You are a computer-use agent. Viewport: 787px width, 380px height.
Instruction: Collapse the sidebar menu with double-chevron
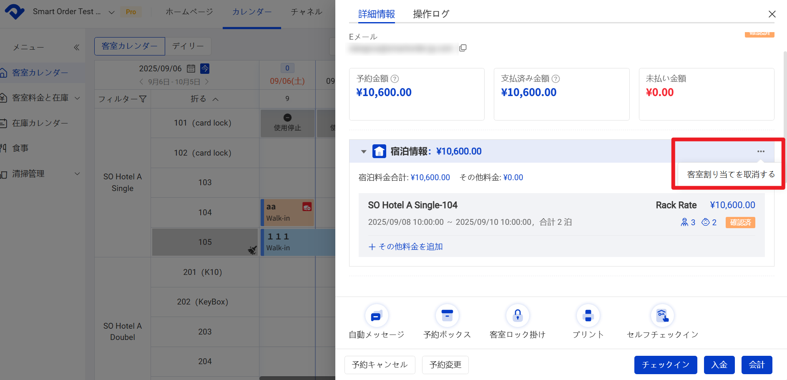[x=76, y=48]
